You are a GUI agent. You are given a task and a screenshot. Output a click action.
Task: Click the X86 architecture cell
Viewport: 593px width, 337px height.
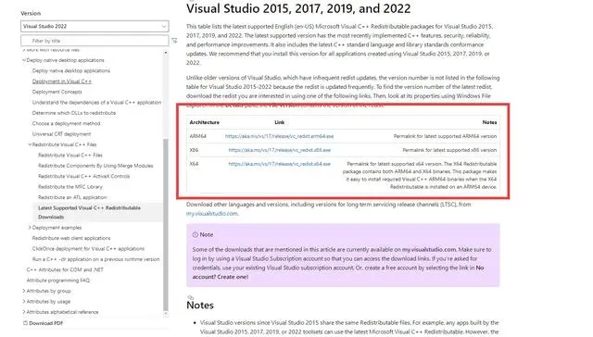[x=194, y=150]
